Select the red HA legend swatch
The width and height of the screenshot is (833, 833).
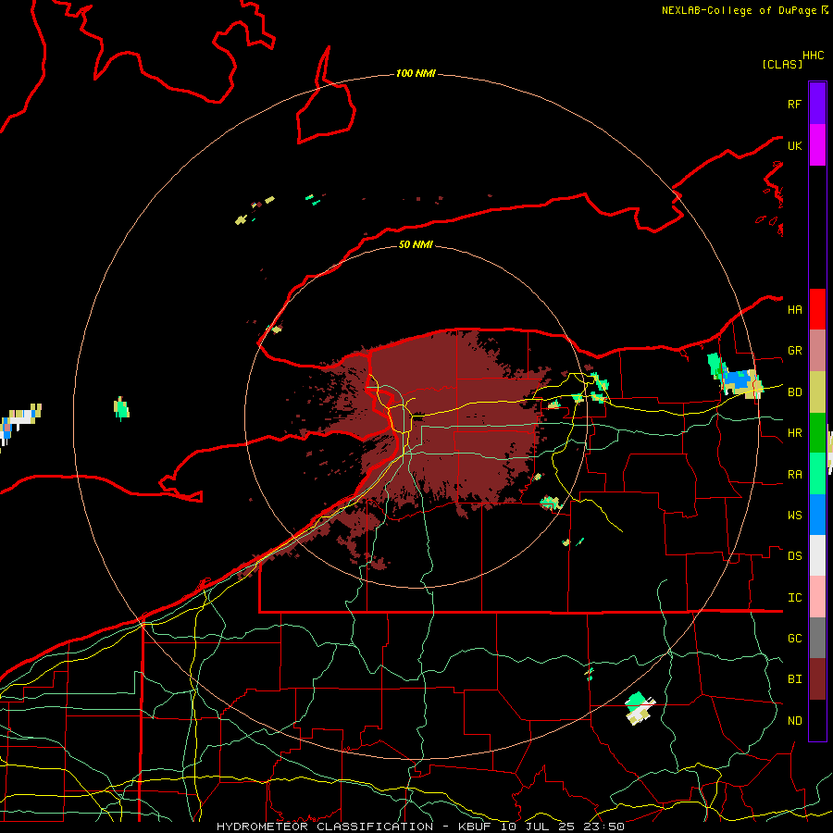coord(817,309)
